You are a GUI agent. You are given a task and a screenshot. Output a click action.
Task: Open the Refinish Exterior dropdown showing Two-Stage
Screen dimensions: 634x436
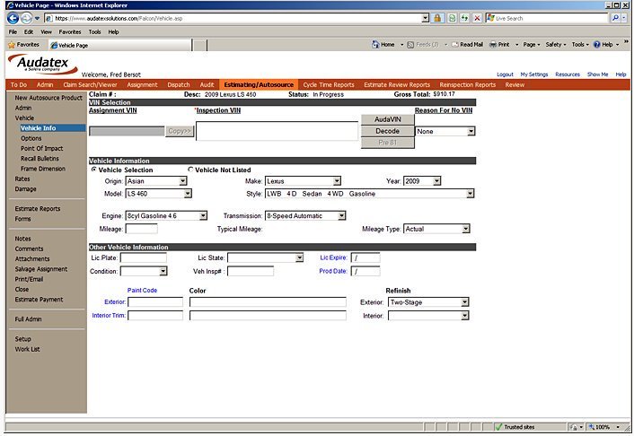428,302
